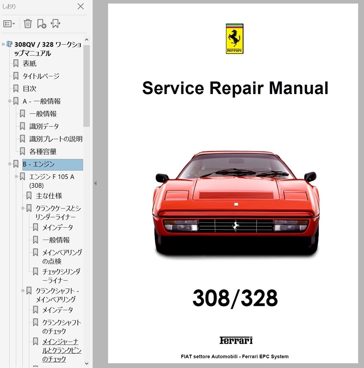Image resolution: width=364 pixels, height=368 pixels.
Task: Collapse クランクケースとシリンダーライナー node
Action: point(23,208)
